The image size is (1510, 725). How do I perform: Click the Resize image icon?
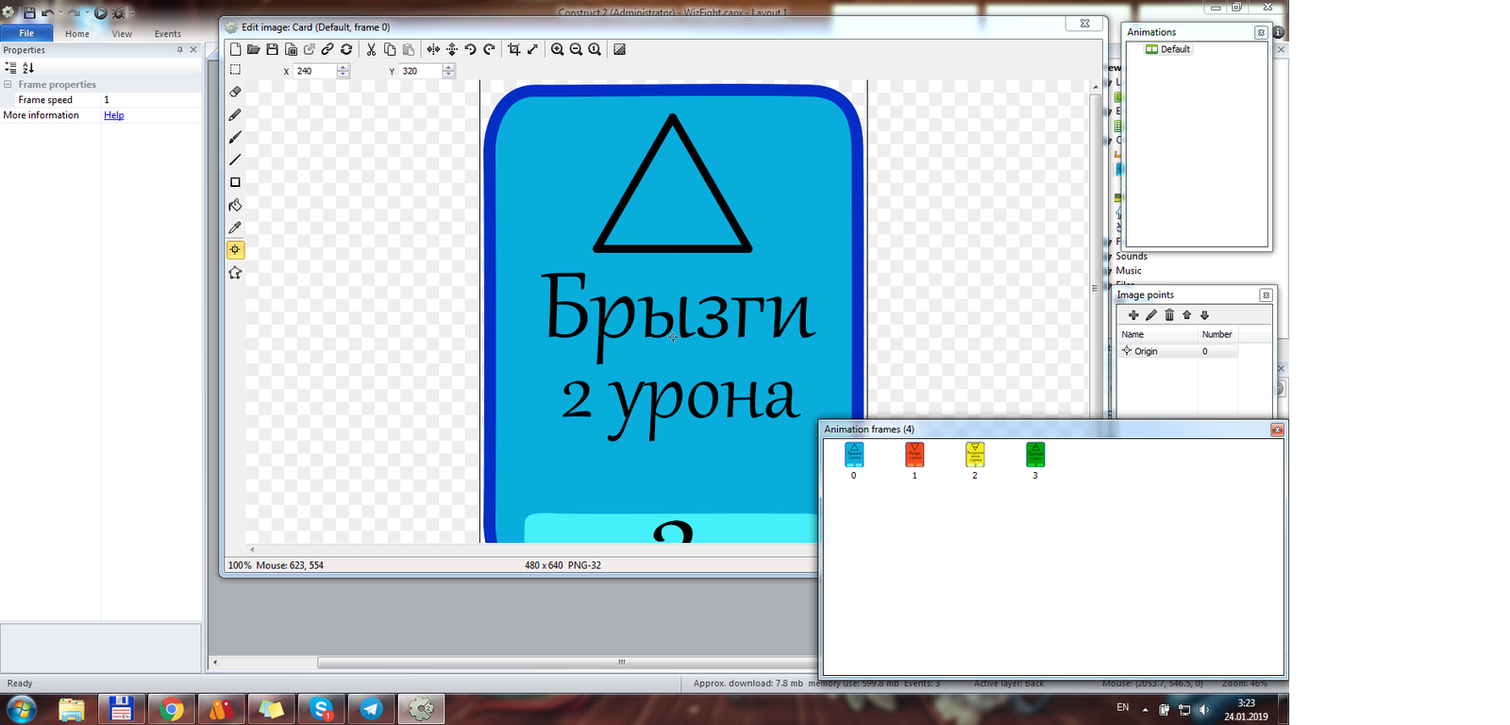pyautogui.click(x=532, y=49)
